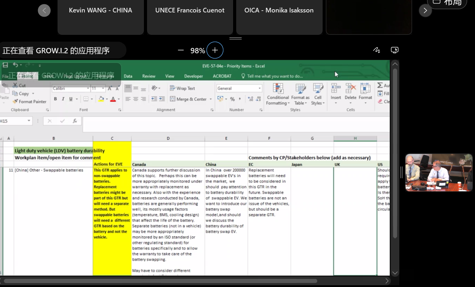Screen dimensions: 475x287
Task: Toggle italic formatting in the Font group
Action: click(x=63, y=99)
